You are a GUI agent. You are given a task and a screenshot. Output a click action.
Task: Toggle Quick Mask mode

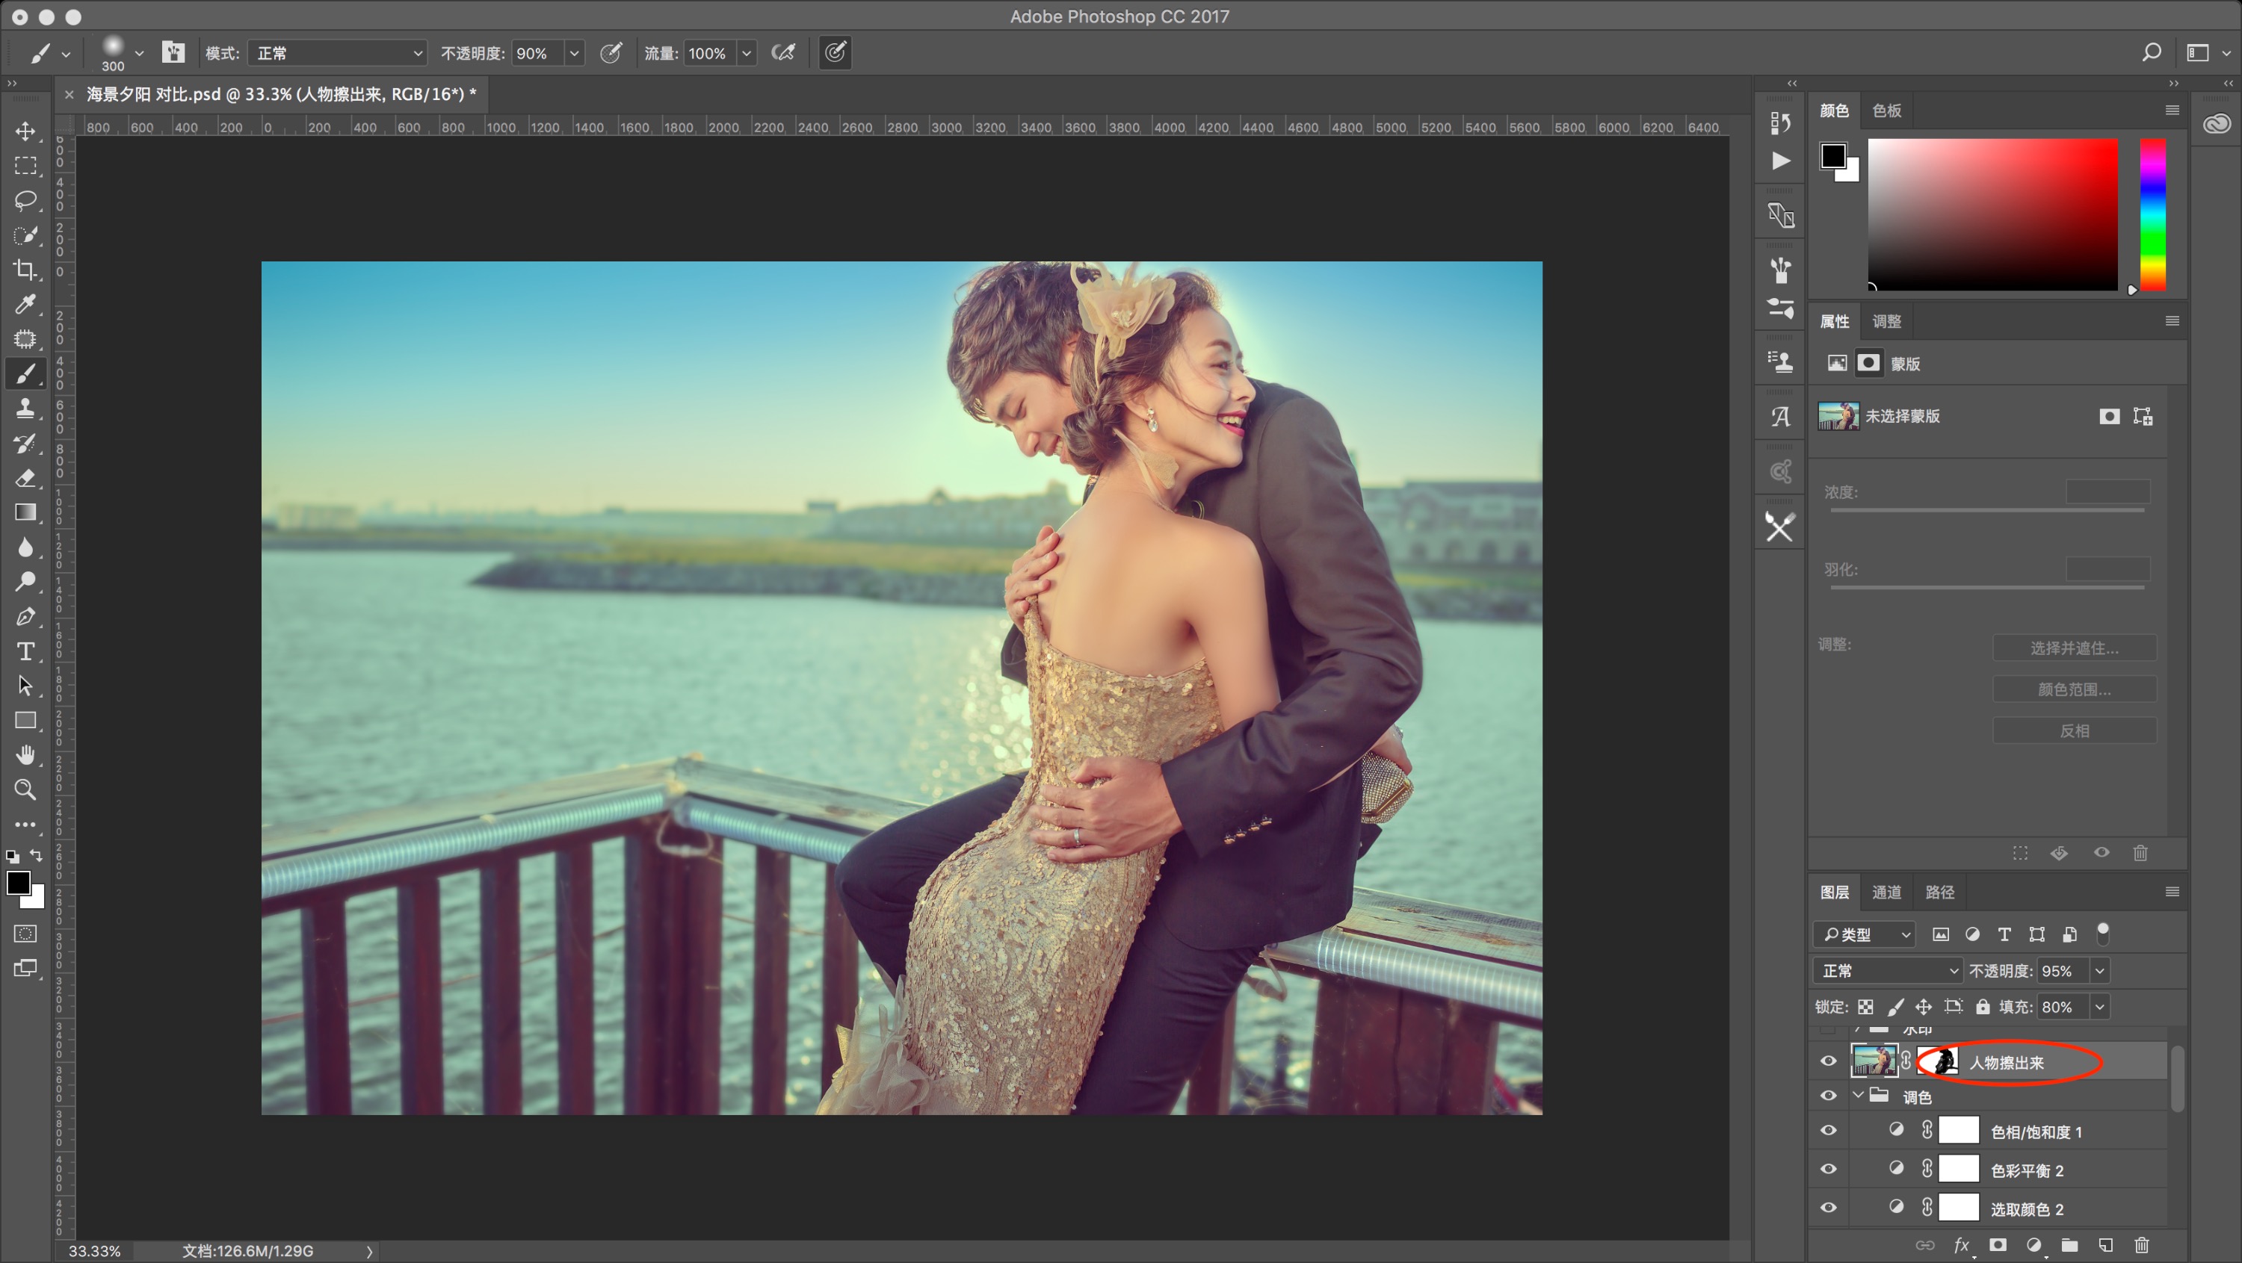(x=25, y=934)
